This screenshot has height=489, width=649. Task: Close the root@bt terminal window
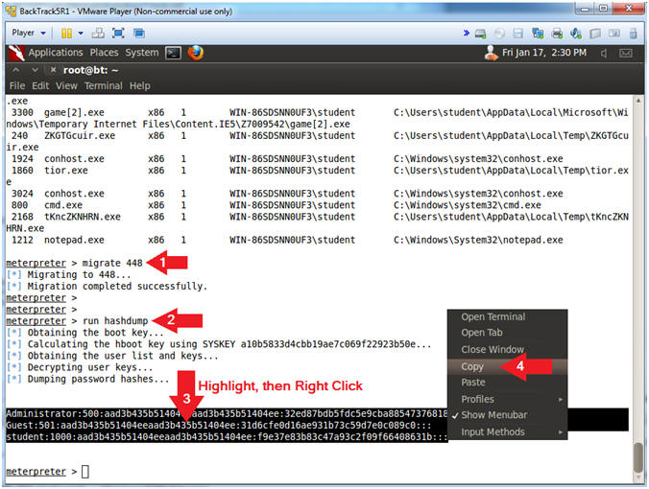tap(53, 70)
